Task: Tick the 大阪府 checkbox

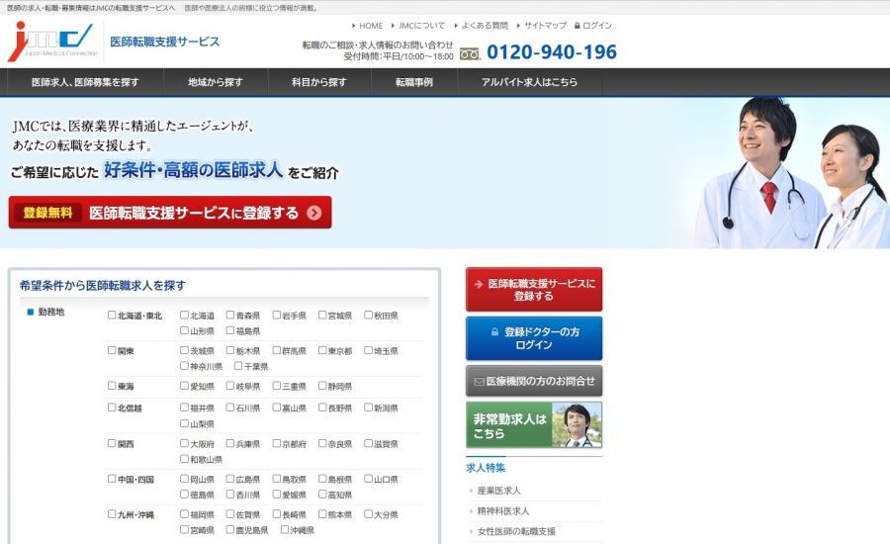Action: click(x=185, y=443)
